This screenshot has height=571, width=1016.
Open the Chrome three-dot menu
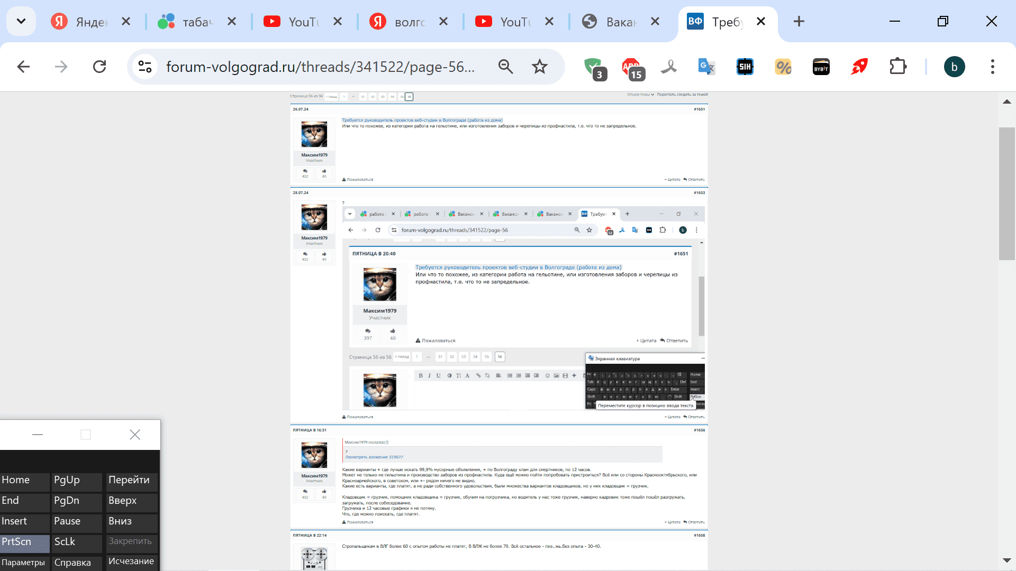992,67
